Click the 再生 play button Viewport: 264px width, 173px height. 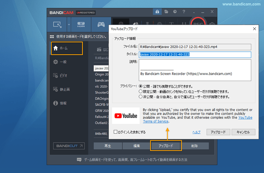108,146
